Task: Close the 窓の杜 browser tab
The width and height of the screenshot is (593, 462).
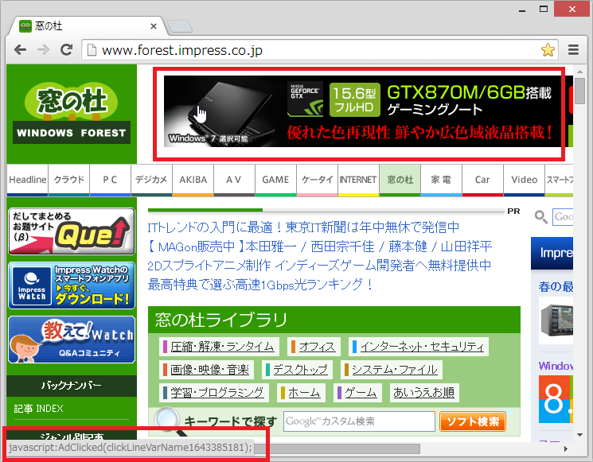Action: 153,26
